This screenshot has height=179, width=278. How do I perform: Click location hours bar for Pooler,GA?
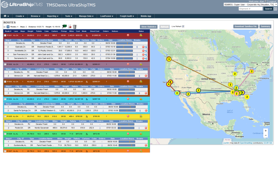coord(126,128)
